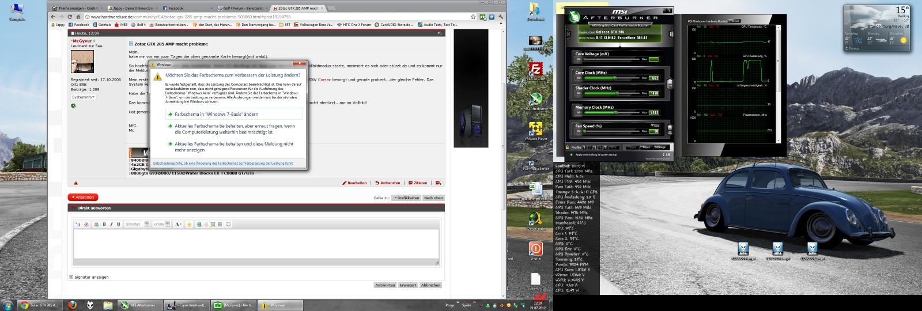
Task: Toggle the Signatur anzeigen checkbox
Action: click(71, 277)
